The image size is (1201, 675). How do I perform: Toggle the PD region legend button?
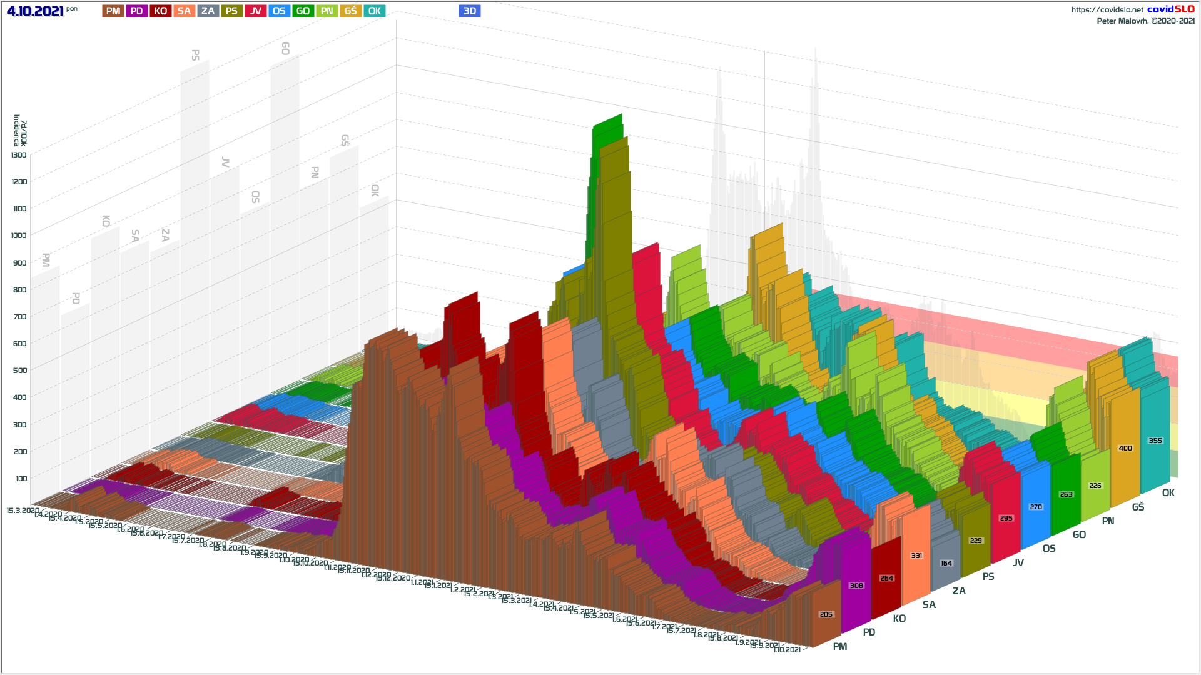click(x=137, y=11)
